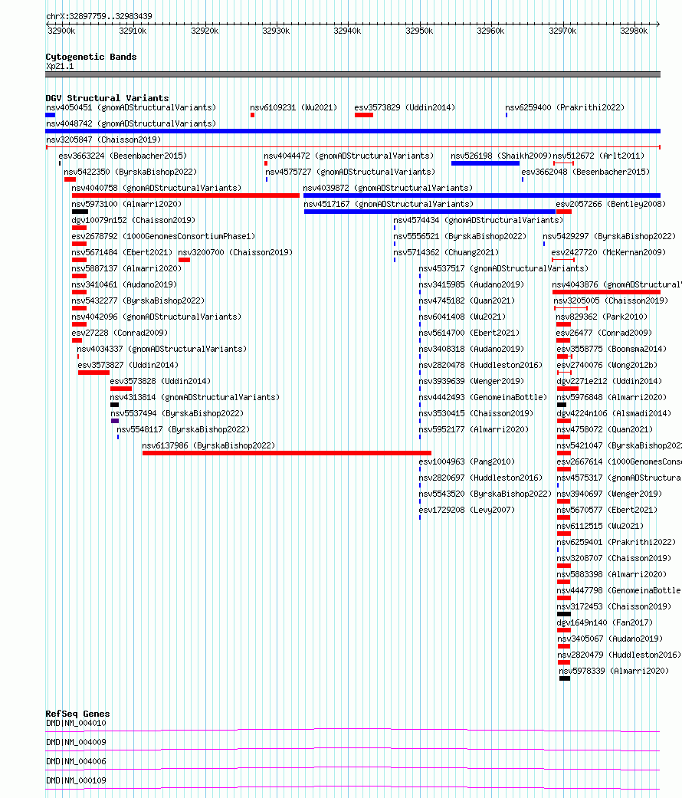Click DMD|NM_000109 gene label

pyautogui.click(x=77, y=780)
